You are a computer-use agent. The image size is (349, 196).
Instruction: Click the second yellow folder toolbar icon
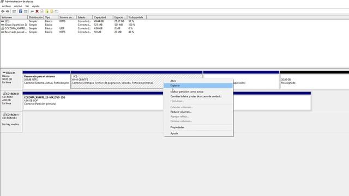[x=52, y=11]
